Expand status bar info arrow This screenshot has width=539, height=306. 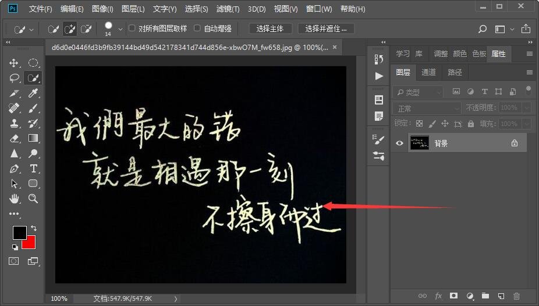tap(176, 298)
